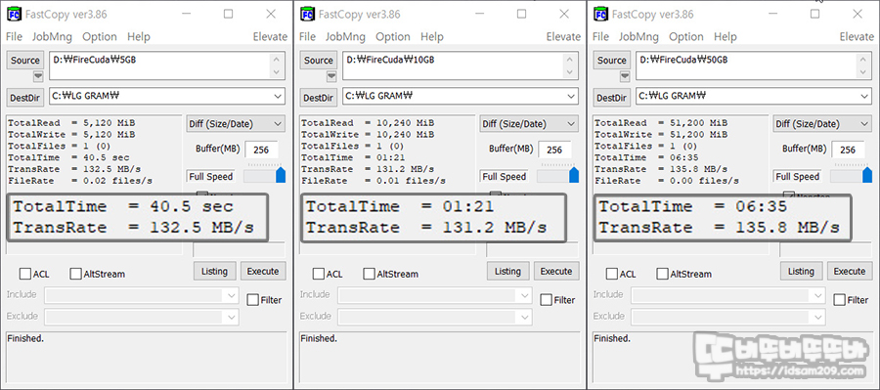The image size is (880, 390).
Task: Toggle ACL checkbox in 10GB window
Action: tap(319, 274)
